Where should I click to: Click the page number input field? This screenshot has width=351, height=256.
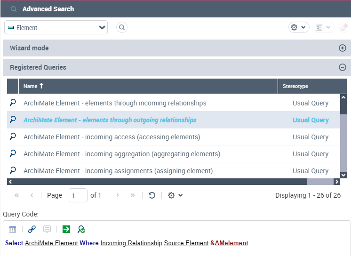[78, 195]
